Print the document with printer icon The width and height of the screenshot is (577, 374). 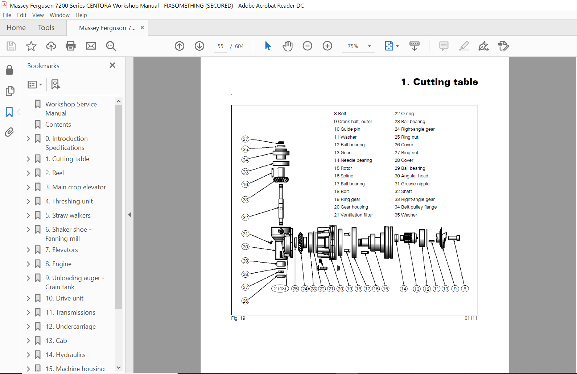[x=71, y=46]
